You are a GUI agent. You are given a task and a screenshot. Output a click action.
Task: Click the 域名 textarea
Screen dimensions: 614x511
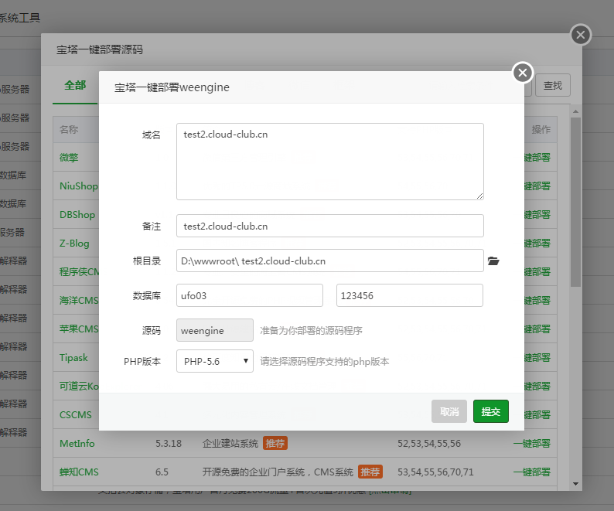click(330, 162)
